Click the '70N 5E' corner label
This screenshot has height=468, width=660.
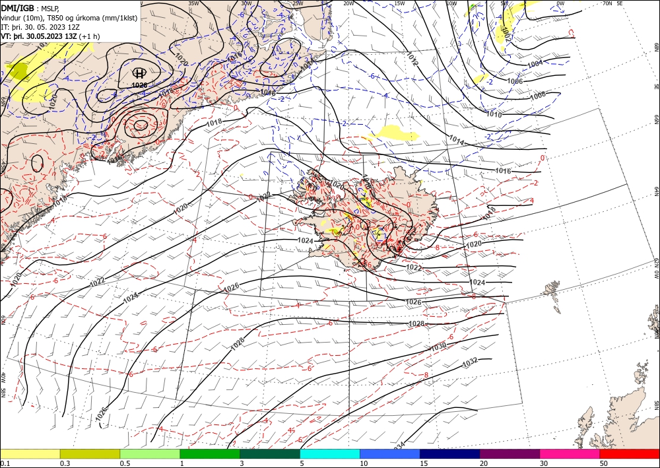[612, 3]
